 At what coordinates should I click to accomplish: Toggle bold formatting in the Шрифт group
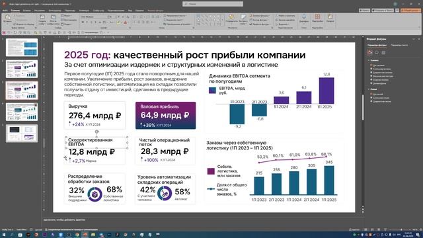(83, 22)
